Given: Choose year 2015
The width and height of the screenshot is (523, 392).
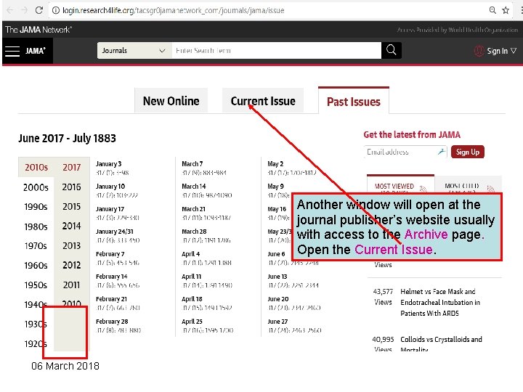Looking at the screenshot, I should click(x=72, y=207).
